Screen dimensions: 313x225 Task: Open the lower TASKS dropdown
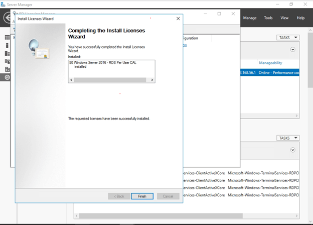click(287, 138)
